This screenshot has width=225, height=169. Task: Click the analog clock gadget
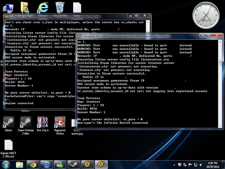click(x=206, y=15)
